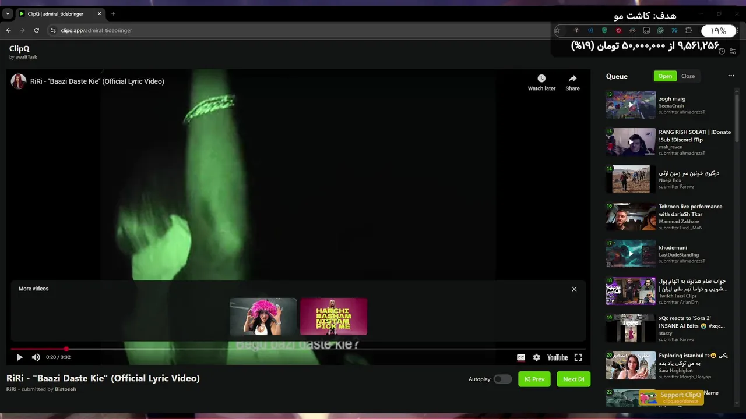This screenshot has width=746, height=419.
Task: Seek along the video progress bar
Action: [x=298, y=349]
